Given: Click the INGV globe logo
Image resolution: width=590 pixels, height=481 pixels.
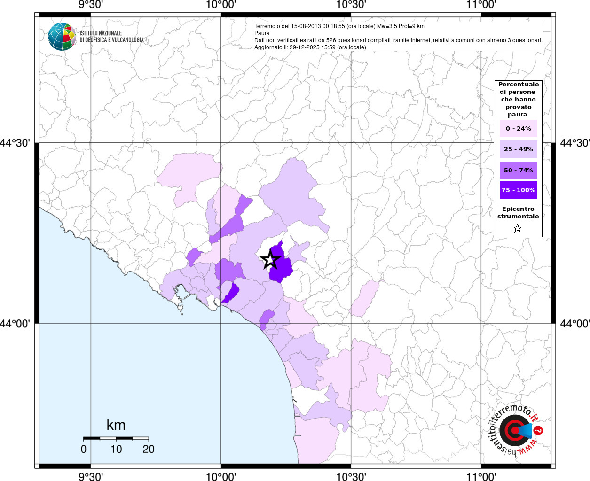Looking at the screenshot, I should click(62, 37).
